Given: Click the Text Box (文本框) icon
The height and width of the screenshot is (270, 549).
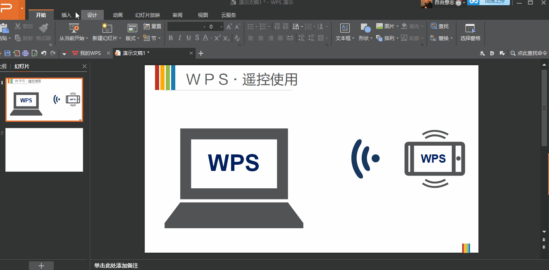Looking at the screenshot, I should 345,28.
